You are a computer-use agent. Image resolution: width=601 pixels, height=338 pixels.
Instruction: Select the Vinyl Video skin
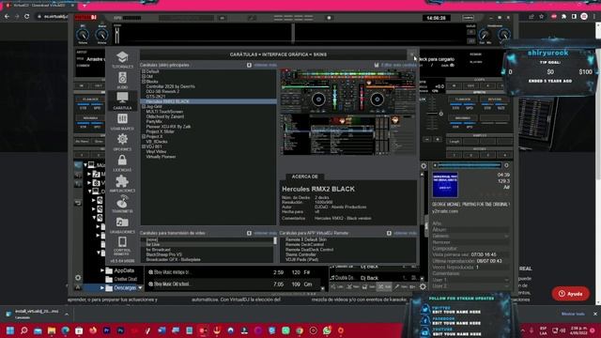coord(156,151)
